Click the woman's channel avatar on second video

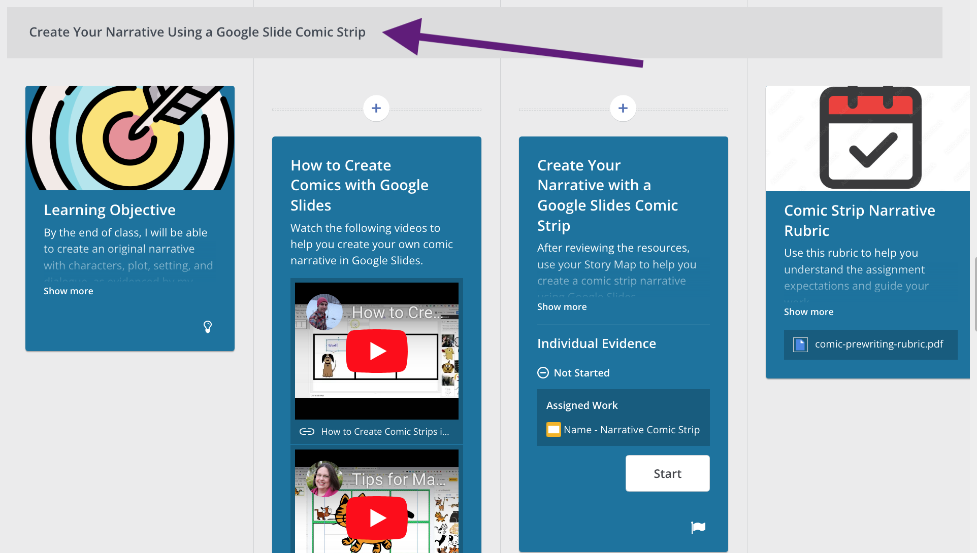tap(324, 479)
